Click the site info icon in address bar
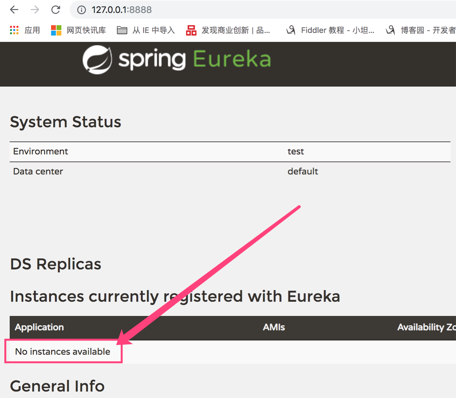The height and width of the screenshot is (398, 456). (x=81, y=10)
